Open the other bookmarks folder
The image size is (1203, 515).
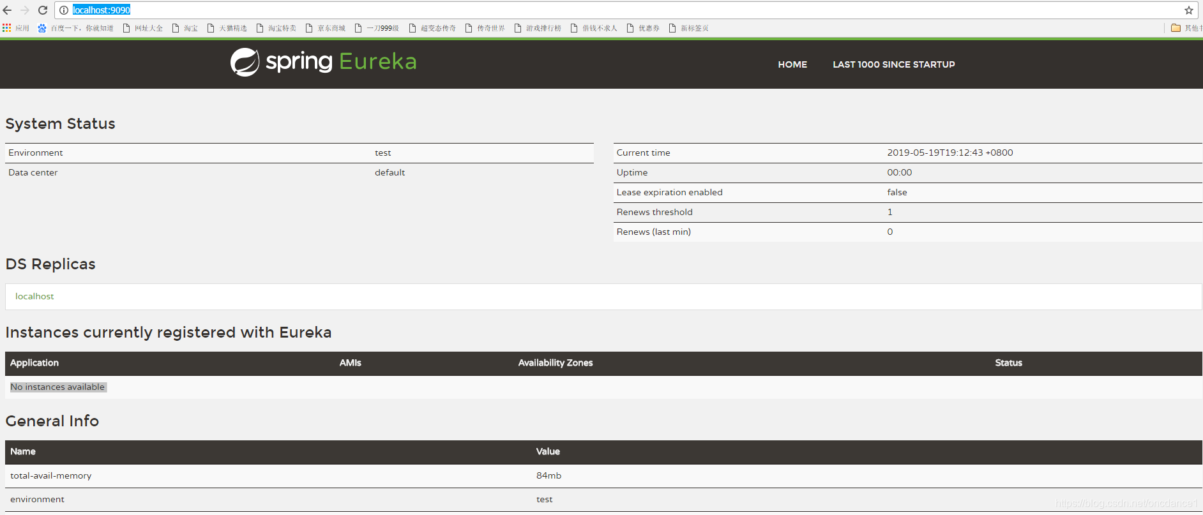click(1186, 28)
